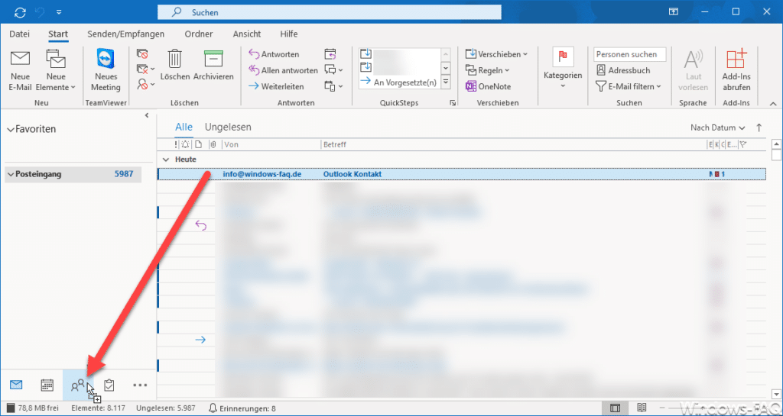Collapse the Heute group

[166, 160]
